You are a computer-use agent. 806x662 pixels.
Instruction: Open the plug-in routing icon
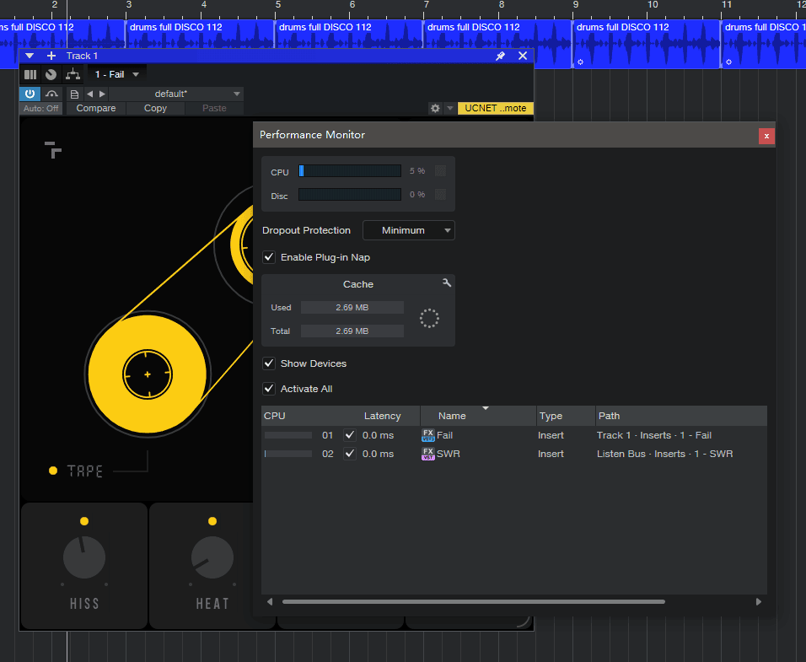tap(73, 74)
